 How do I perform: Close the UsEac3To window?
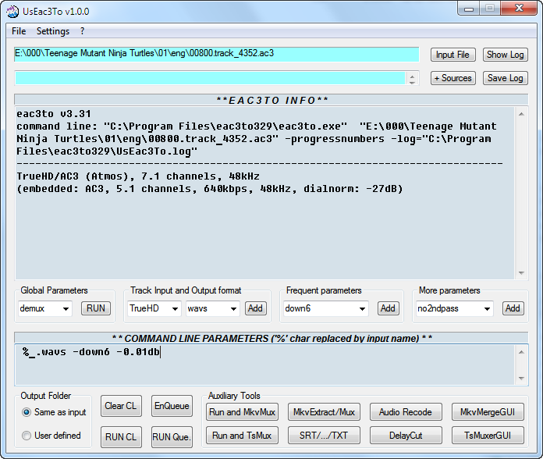[519, 9]
